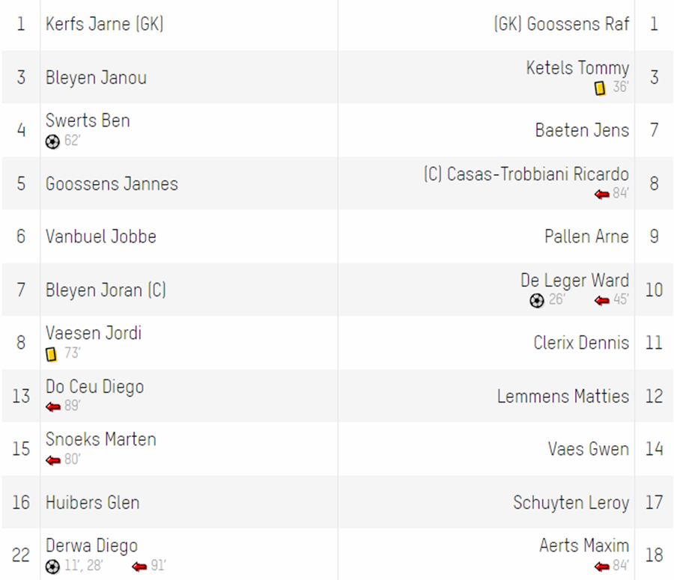
Task: Click the substitution arrow under Casas-Trobbiani Ricardo
Action: coord(602,194)
